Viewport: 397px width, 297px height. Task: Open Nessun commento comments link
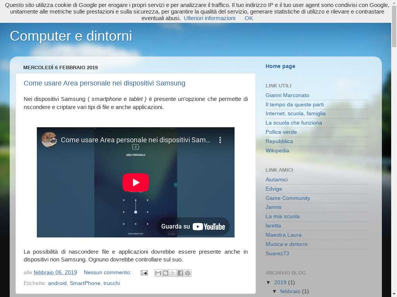tap(107, 273)
